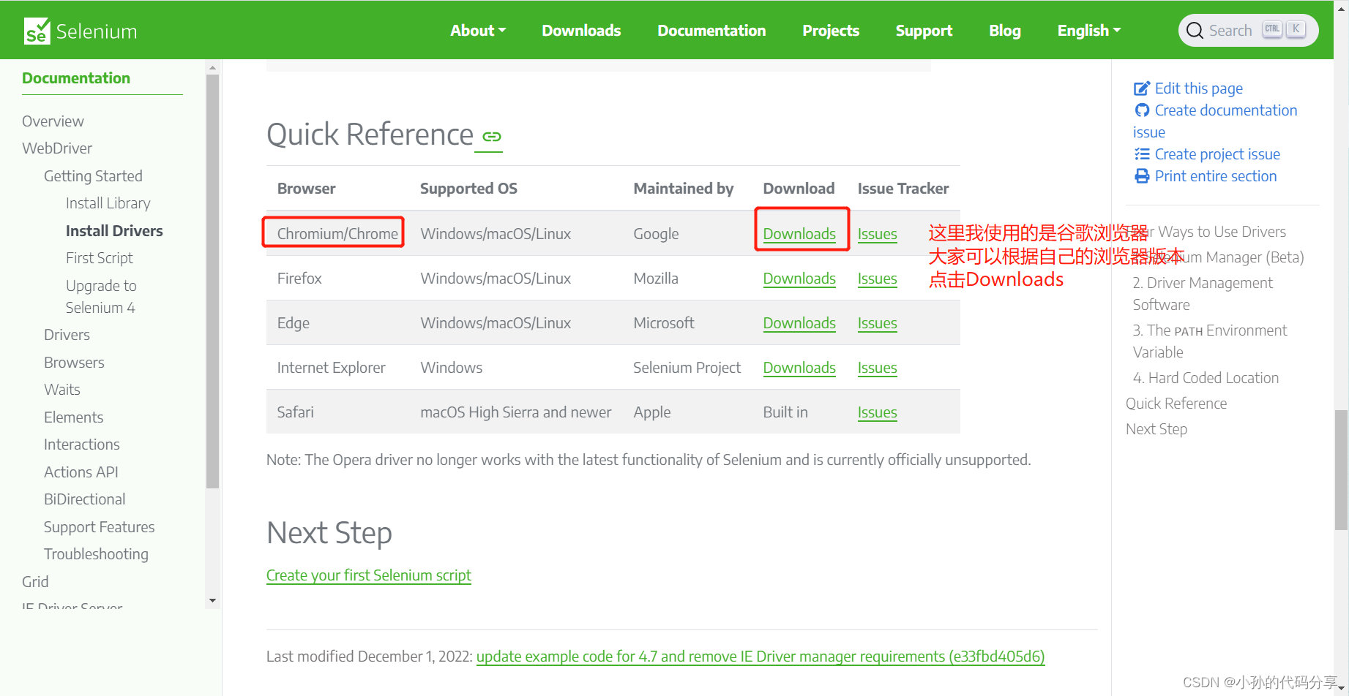Jump to Next Step in page contents
The image size is (1349, 696).
coord(1156,429)
